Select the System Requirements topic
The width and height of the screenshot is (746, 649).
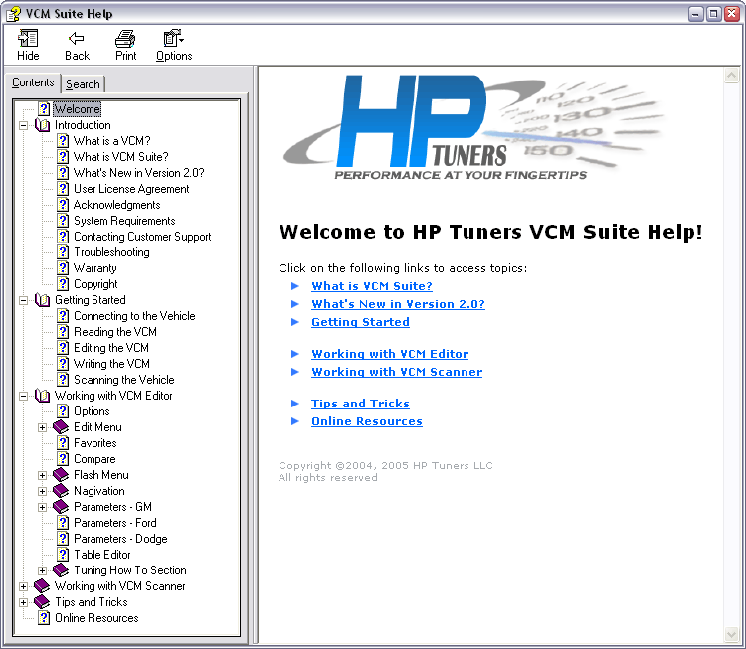coord(124,221)
